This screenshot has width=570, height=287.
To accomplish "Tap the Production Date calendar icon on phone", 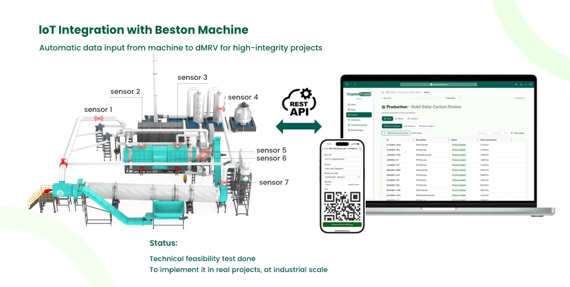I will [358, 177].
